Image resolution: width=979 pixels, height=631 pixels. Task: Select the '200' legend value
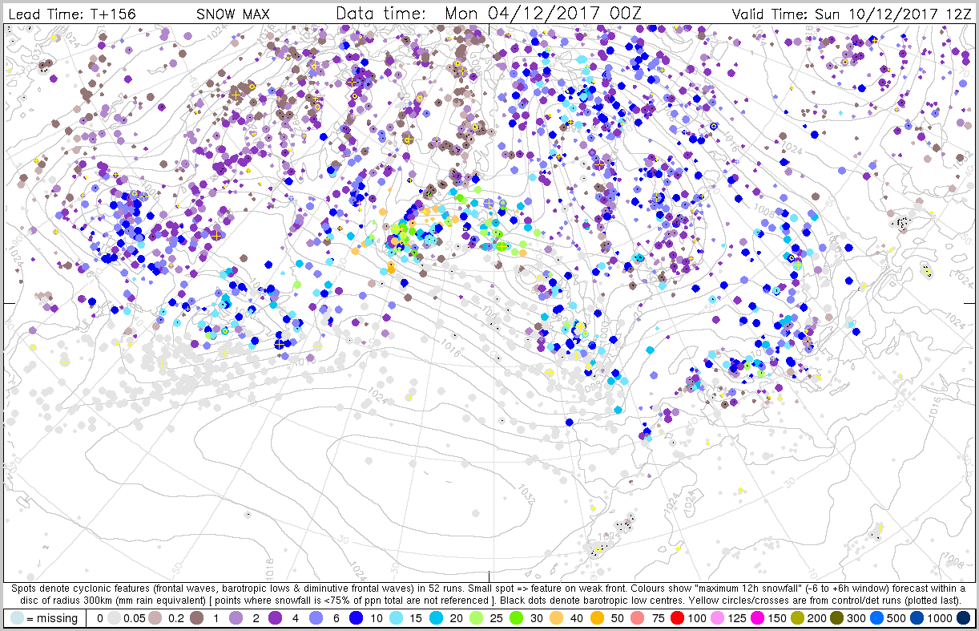[x=816, y=618]
